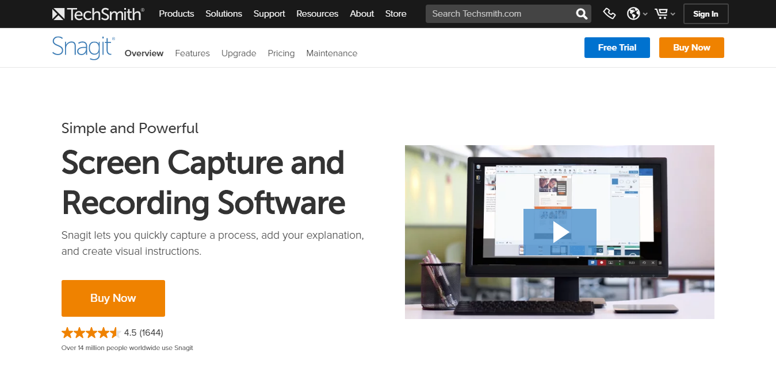Click the star rating icons
The image size is (776, 377).
(x=90, y=333)
